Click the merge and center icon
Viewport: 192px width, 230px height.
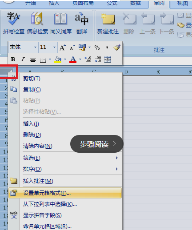click(108, 59)
